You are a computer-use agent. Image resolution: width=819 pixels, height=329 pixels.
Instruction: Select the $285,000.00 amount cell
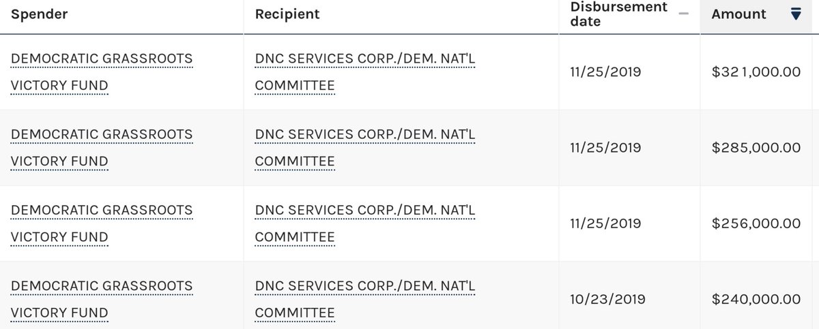pyautogui.click(x=756, y=147)
